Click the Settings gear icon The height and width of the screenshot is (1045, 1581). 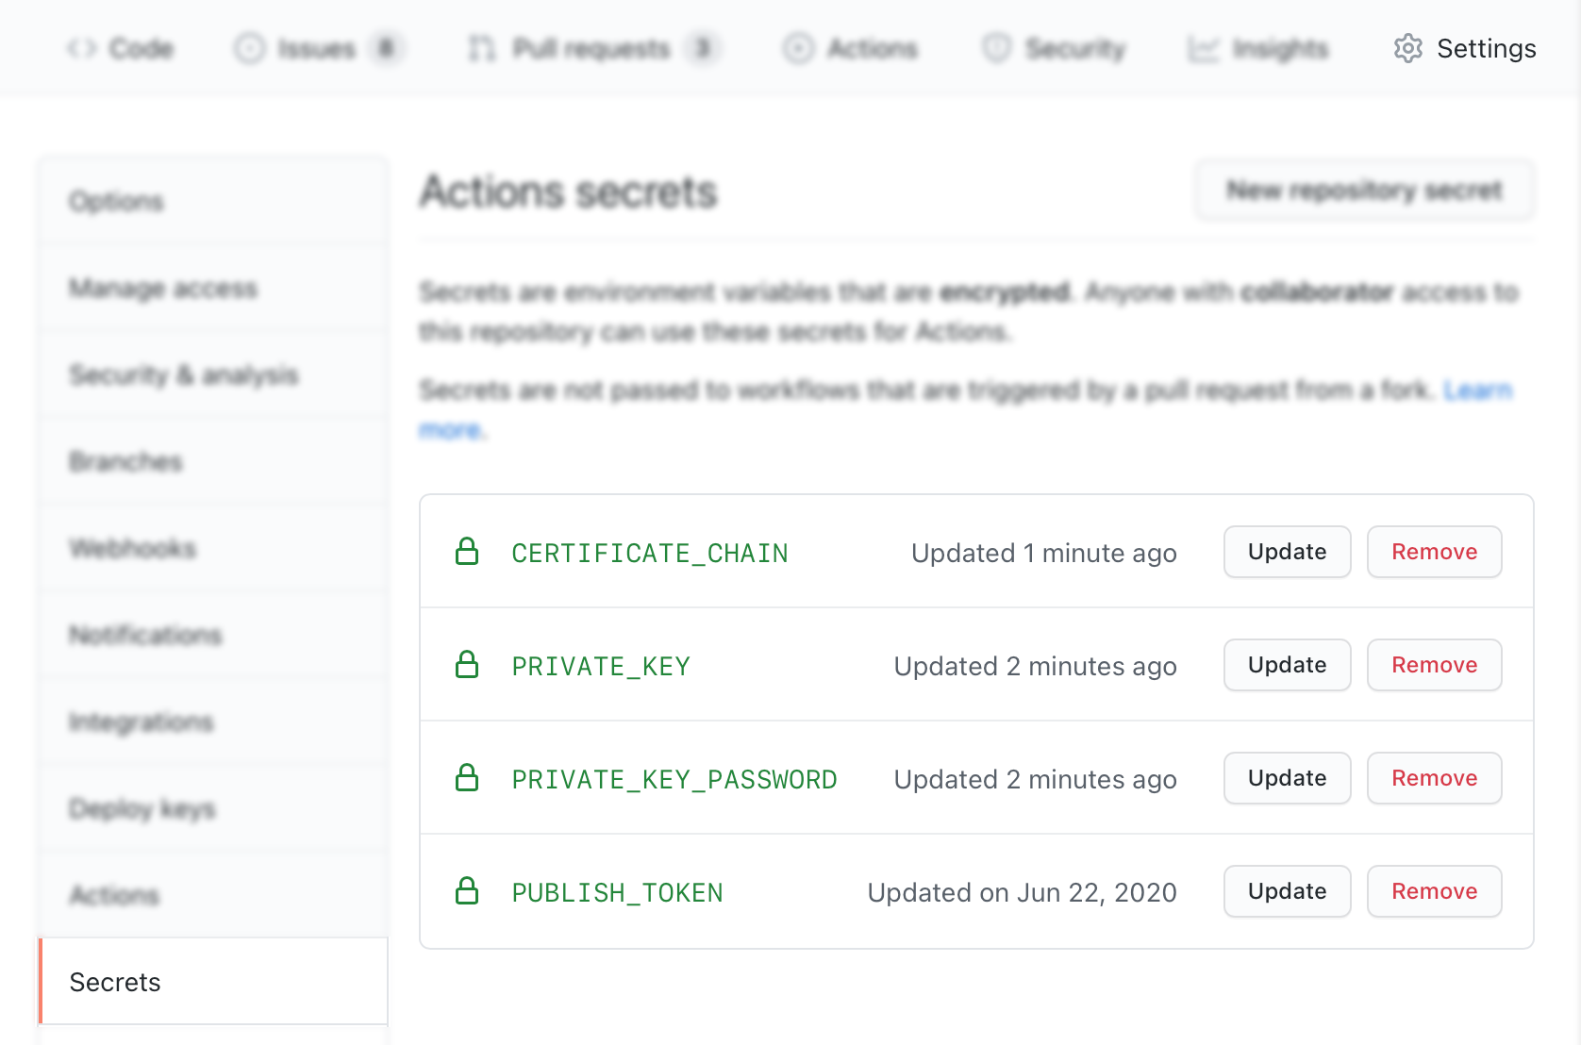pyautogui.click(x=1407, y=48)
